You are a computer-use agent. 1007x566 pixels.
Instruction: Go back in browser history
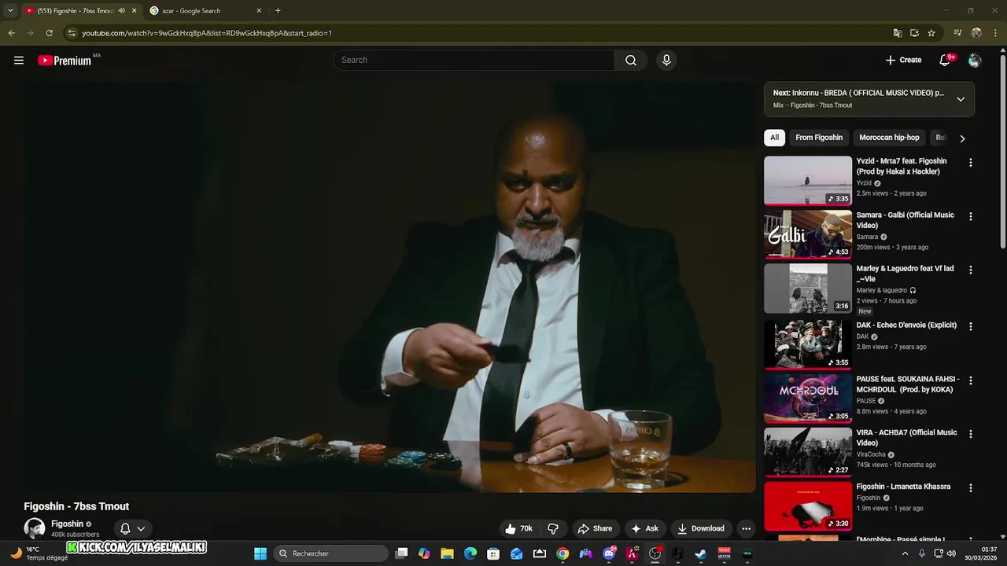point(11,33)
